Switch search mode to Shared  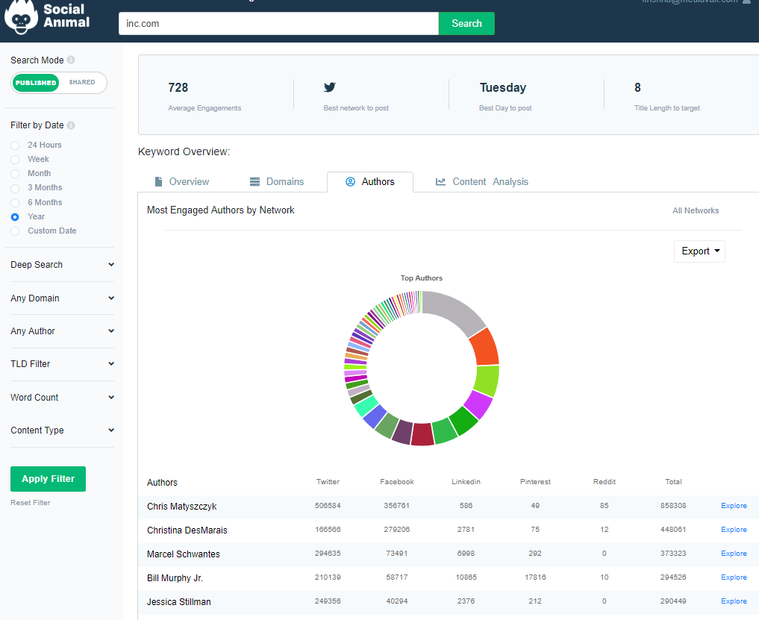coord(82,82)
